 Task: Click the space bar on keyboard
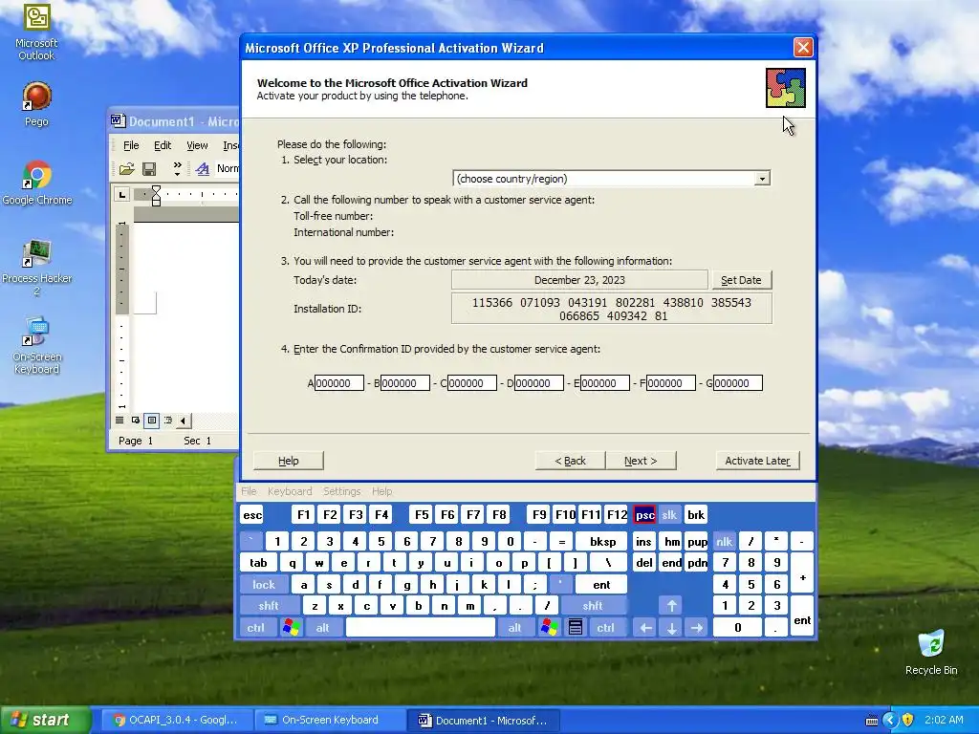pos(421,627)
